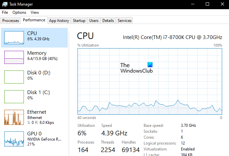The image size is (229, 156).
Task: Switch to the Processes tab
Action: 11,21
